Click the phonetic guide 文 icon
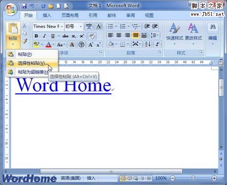The height and width of the screenshot is (185, 227). point(89,26)
